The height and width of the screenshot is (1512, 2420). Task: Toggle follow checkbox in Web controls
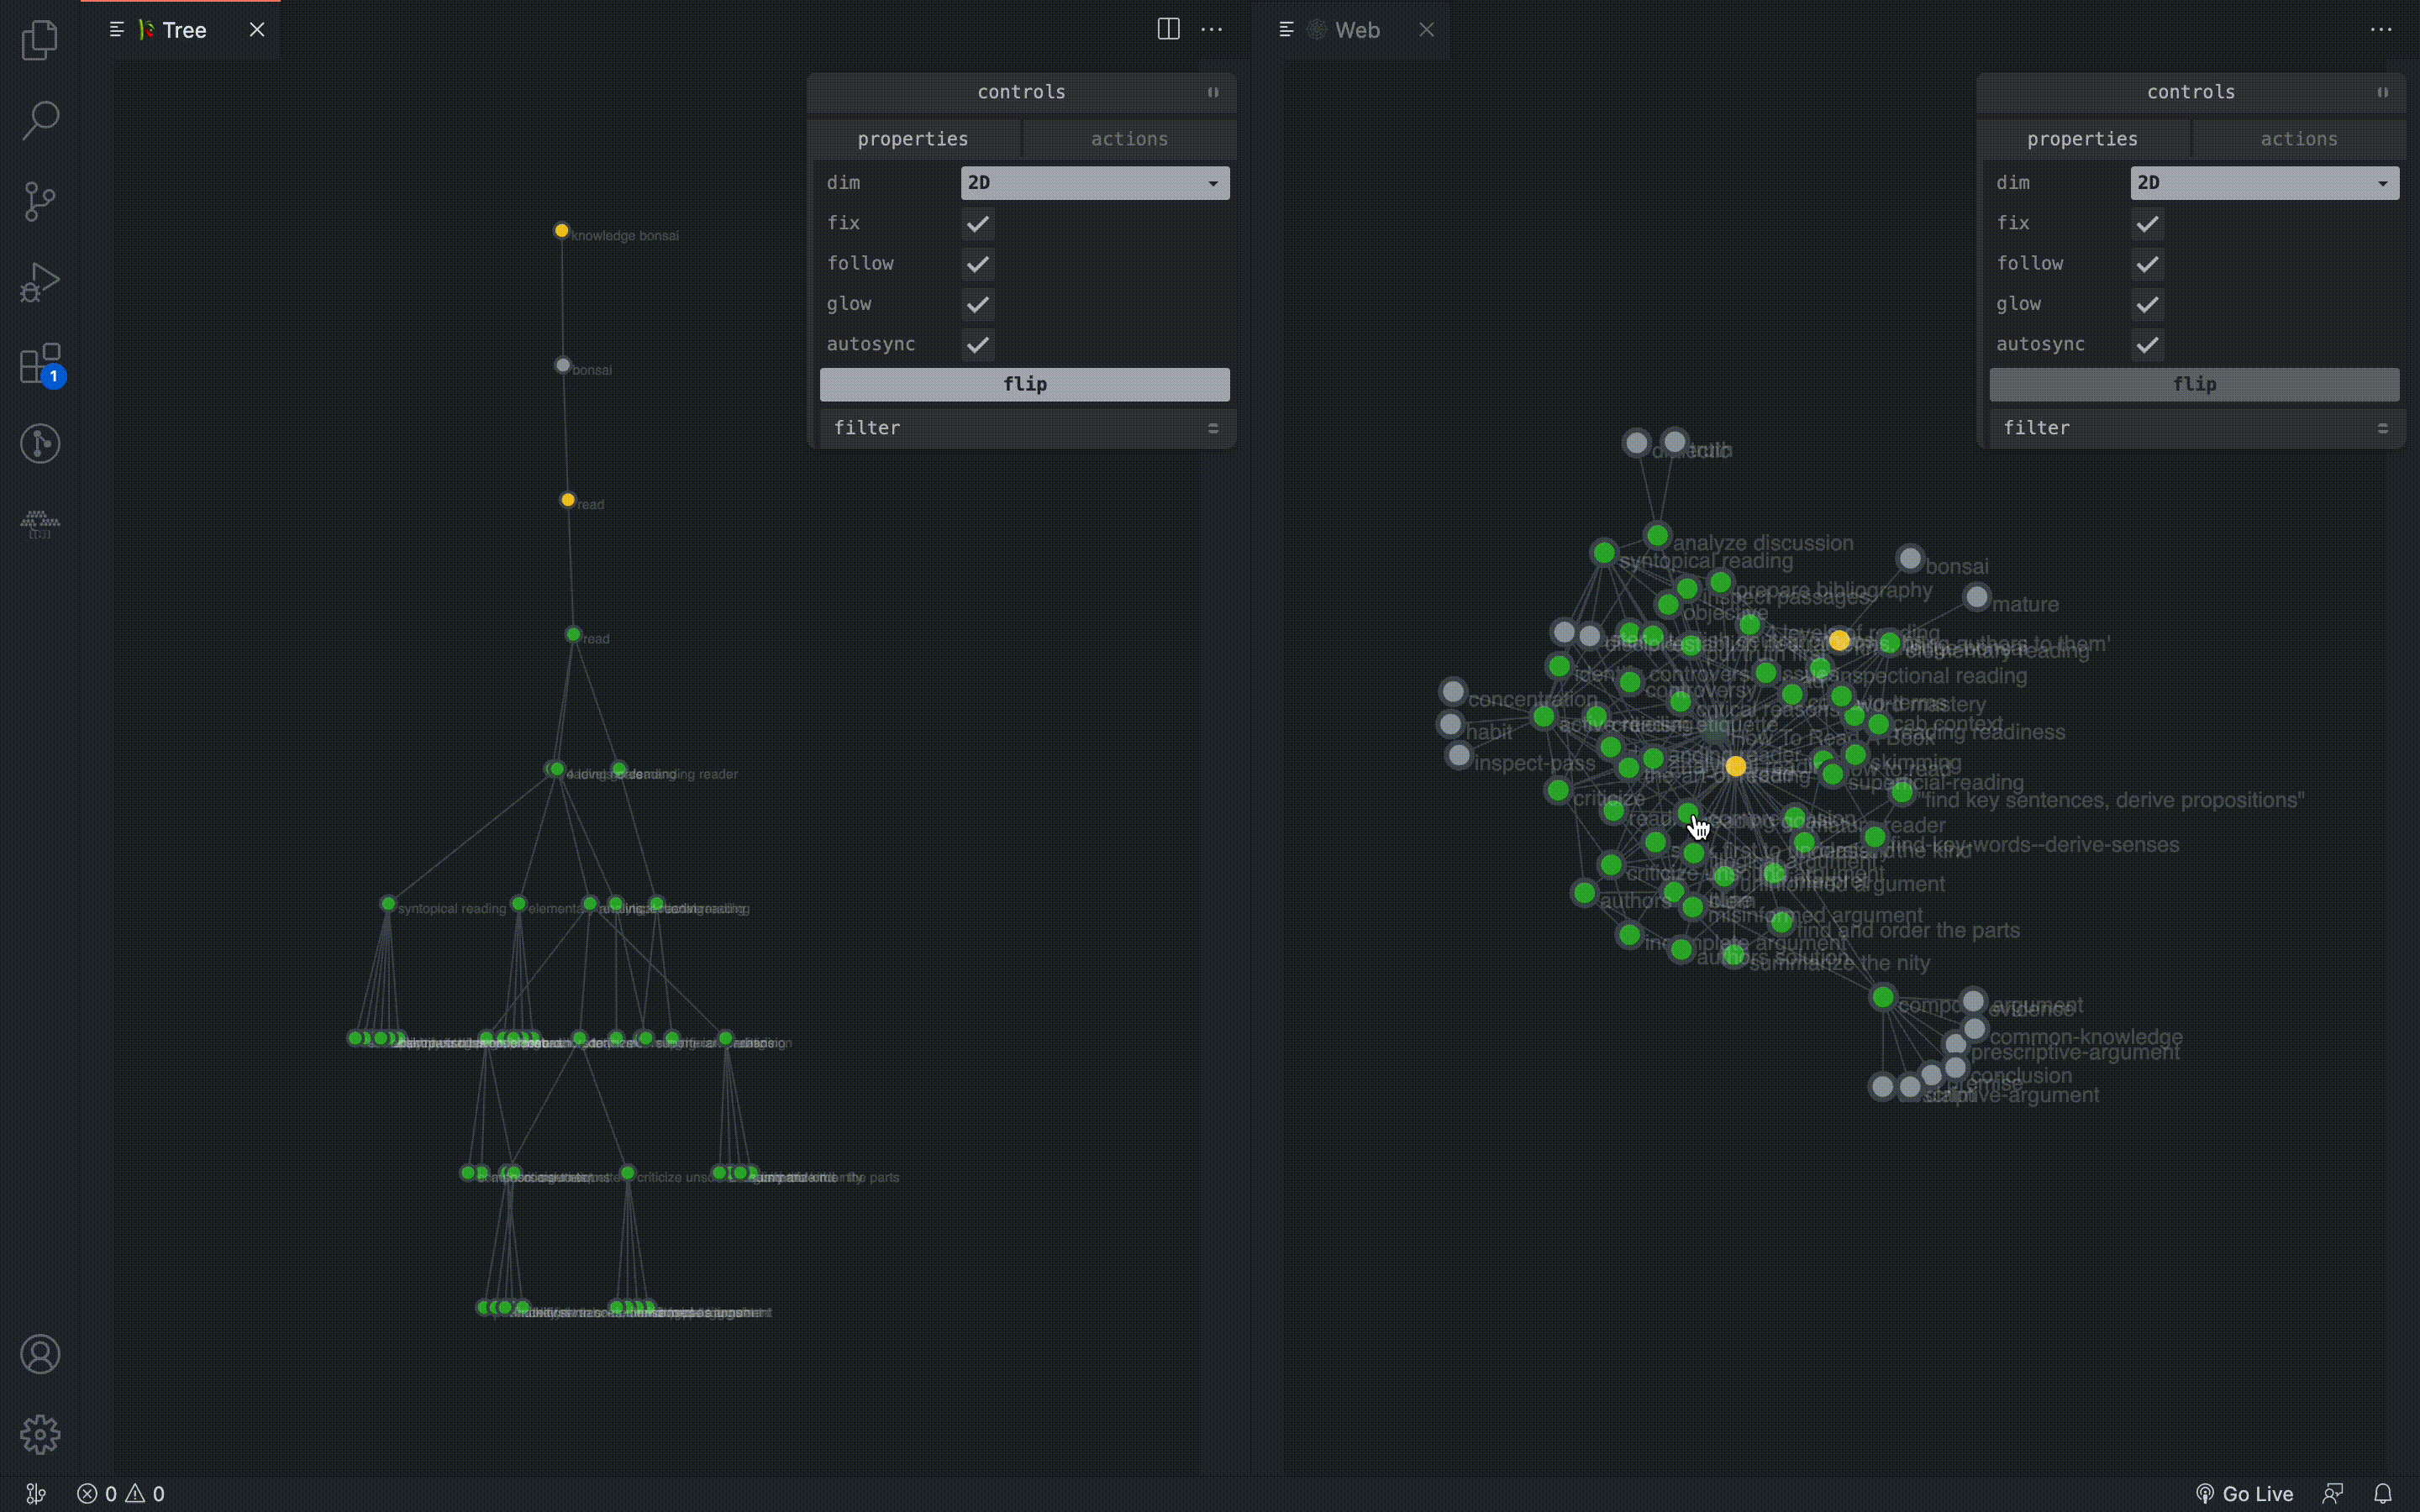(x=2148, y=264)
